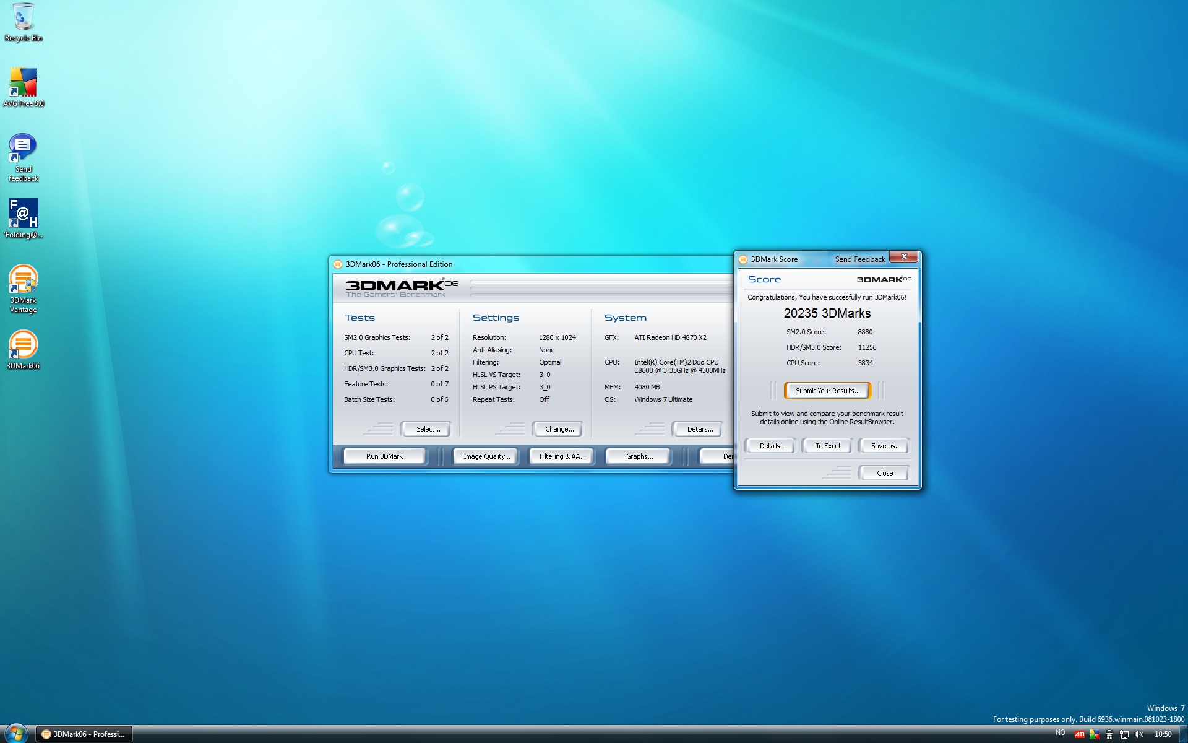The width and height of the screenshot is (1188, 743).
Task: Select the Send feedback desktop shortcut
Action: [x=24, y=158]
